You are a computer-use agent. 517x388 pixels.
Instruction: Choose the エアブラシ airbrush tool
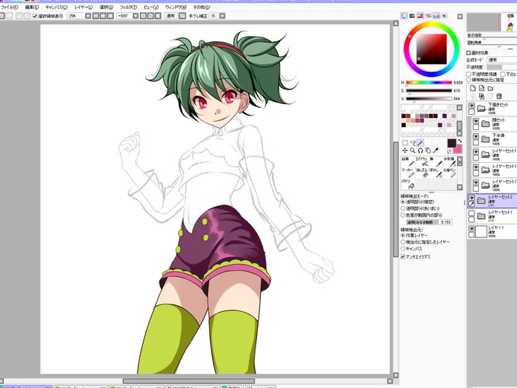422,161
